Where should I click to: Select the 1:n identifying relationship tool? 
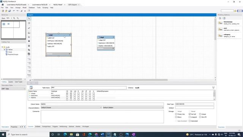[x=29, y=71]
